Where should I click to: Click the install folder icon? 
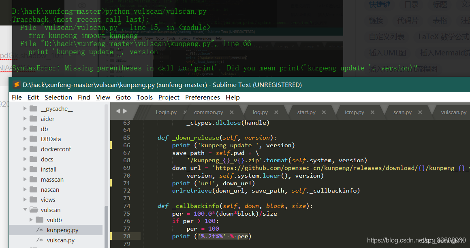34,170
